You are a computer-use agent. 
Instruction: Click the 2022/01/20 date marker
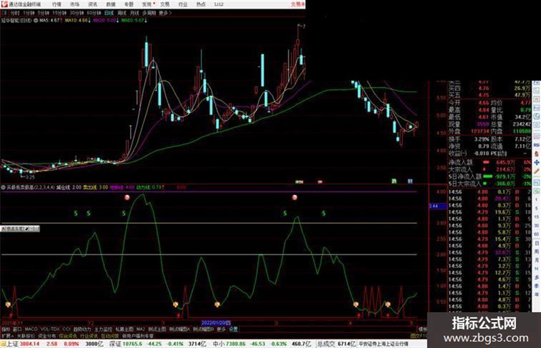[x=216, y=323]
